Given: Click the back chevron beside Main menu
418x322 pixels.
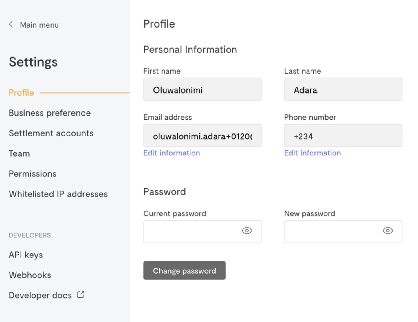Looking at the screenshot, I should (11, 24).
